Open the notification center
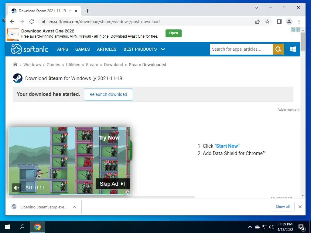Viewport: 311px width, 233px height. click(302, 227)
